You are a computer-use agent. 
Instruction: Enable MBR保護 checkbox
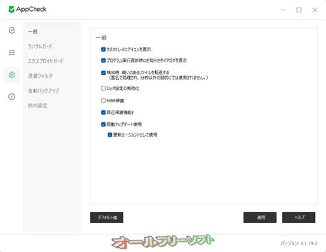click(x=103, y=100)
